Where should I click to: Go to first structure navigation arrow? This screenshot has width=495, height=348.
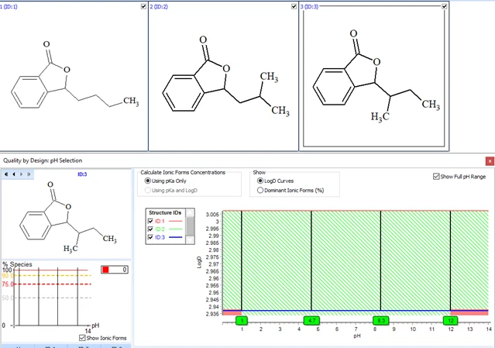coord(6,174)
